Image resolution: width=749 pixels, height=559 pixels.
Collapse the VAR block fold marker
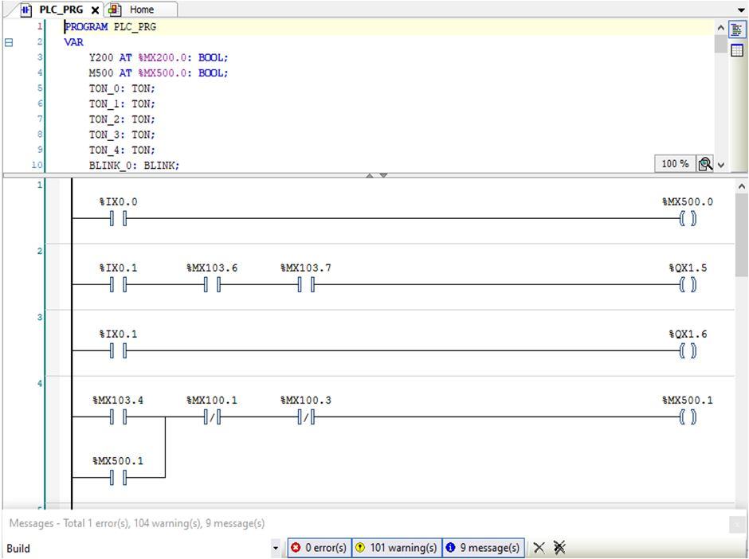tap(9, 42)
